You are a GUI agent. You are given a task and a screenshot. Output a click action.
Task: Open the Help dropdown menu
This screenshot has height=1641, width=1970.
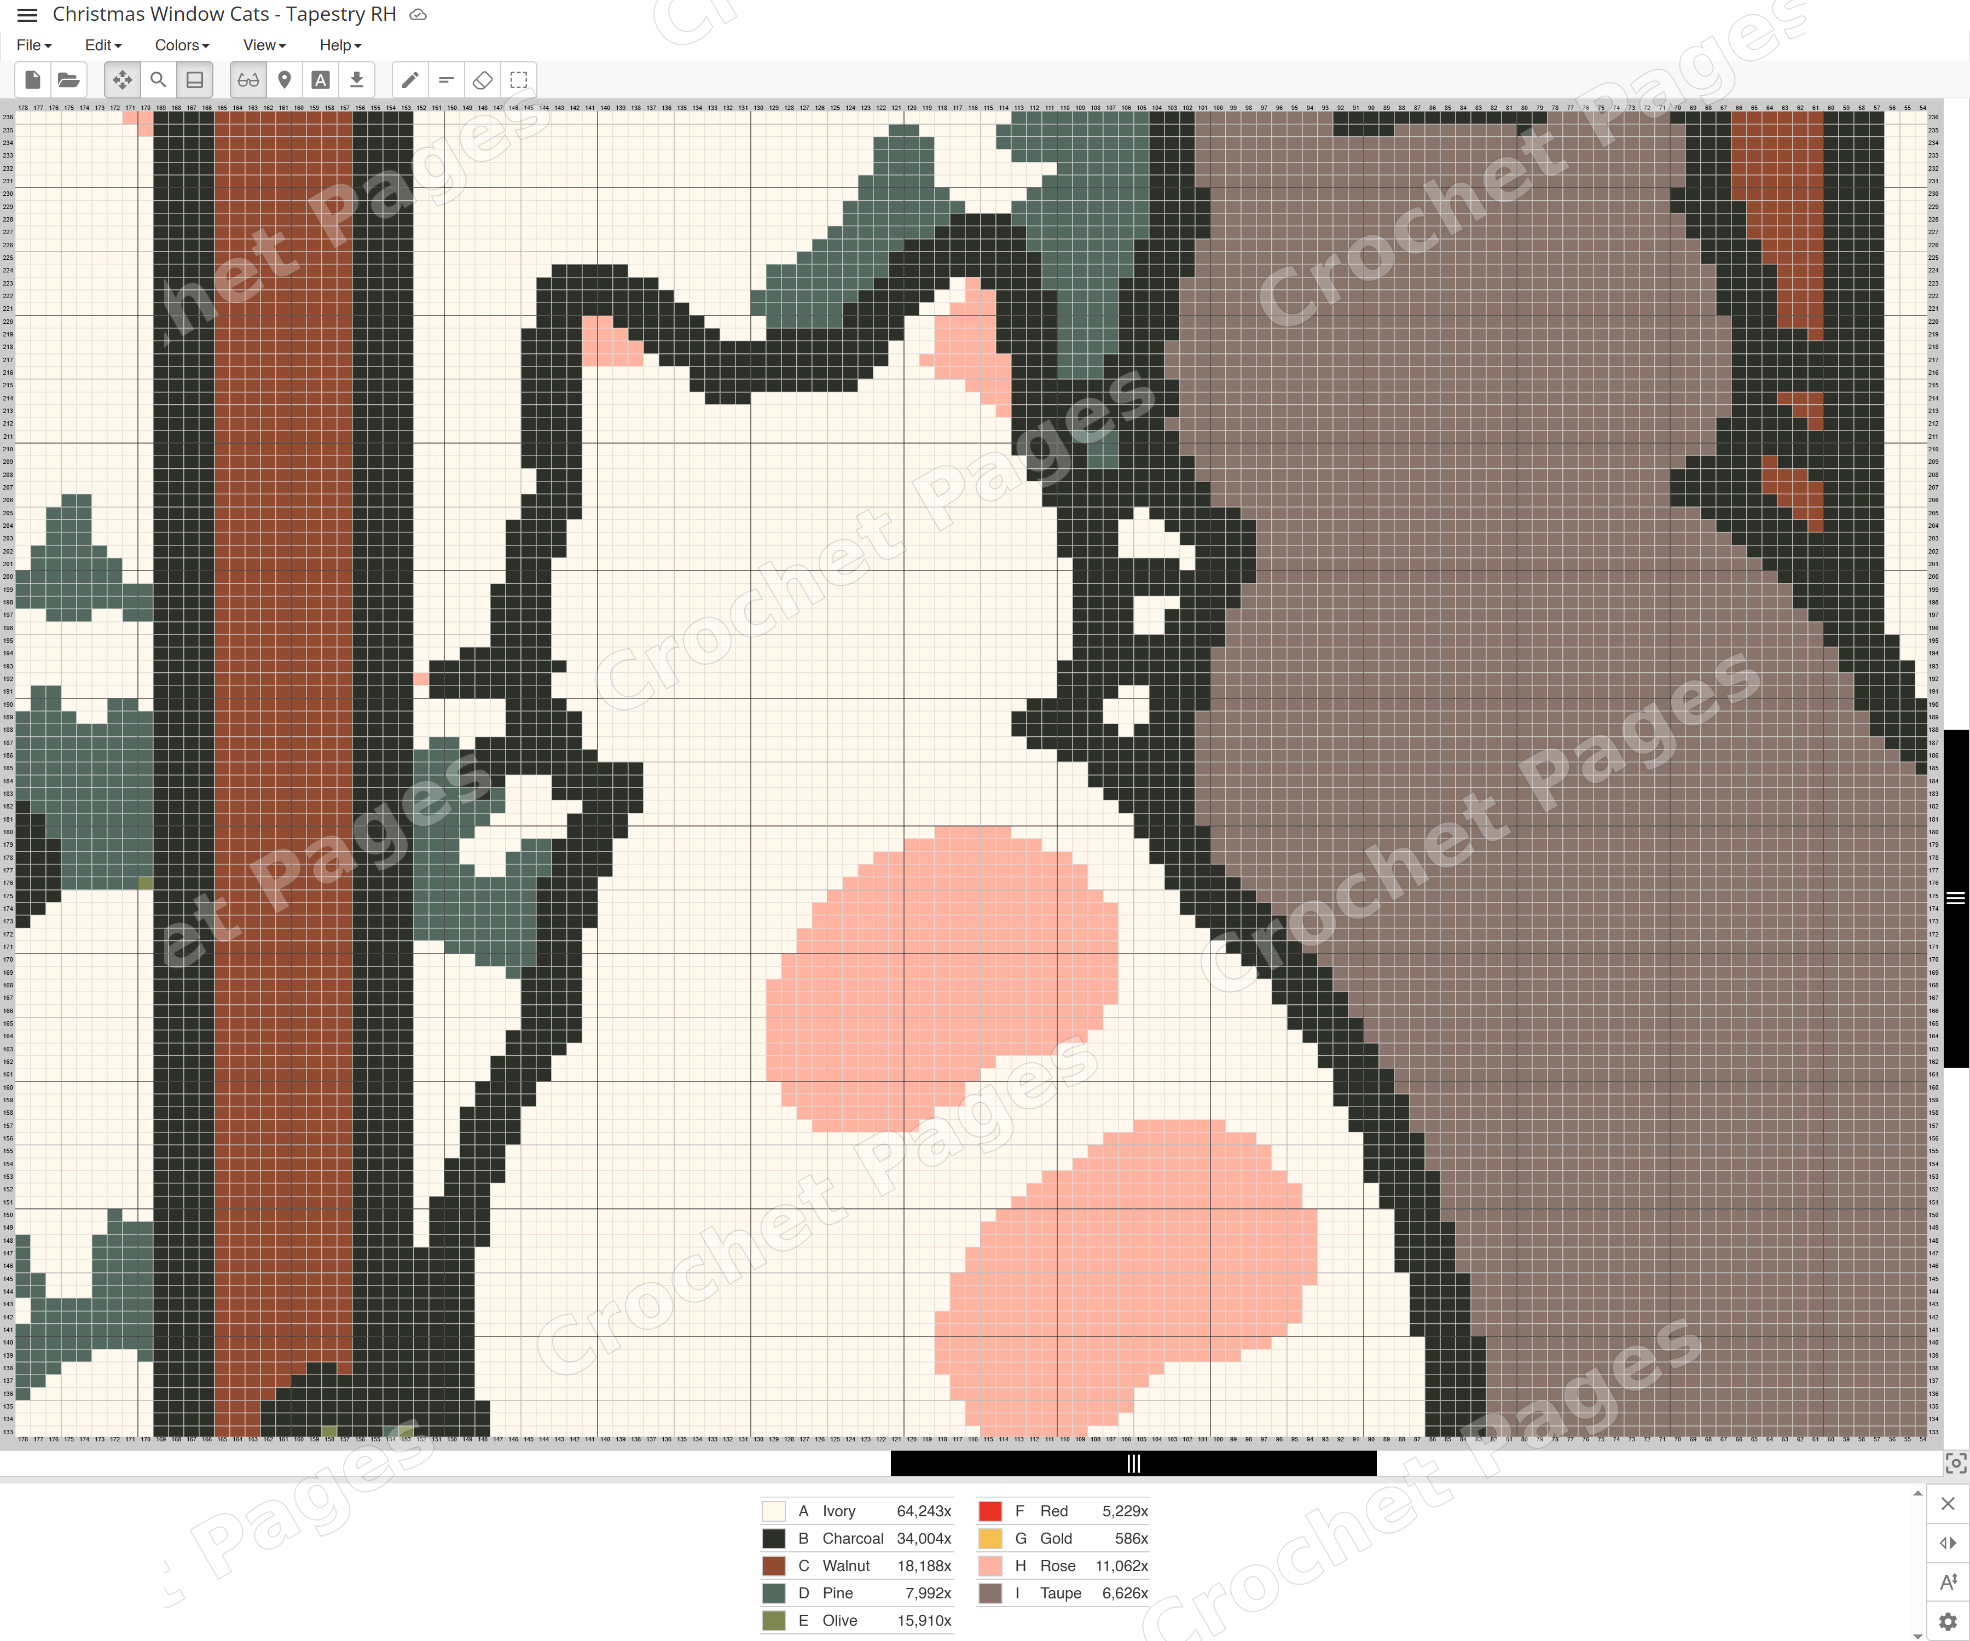pyautogui.click(x=340, y=45)
